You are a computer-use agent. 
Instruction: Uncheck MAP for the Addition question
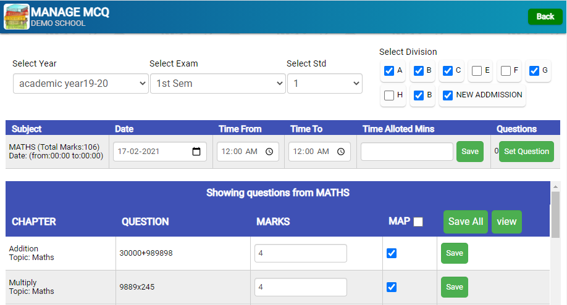point(392,253)
